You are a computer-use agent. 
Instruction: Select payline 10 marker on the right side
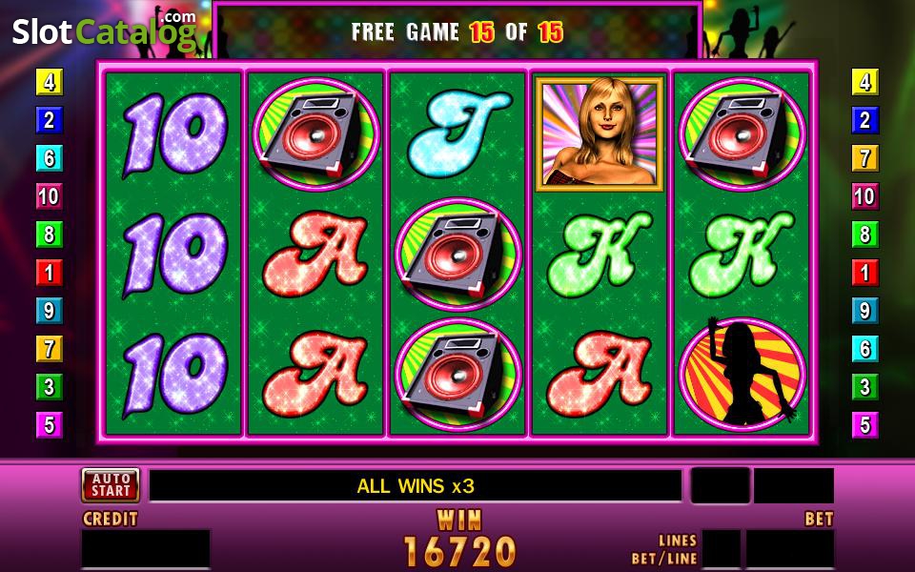tap(864, 196)
